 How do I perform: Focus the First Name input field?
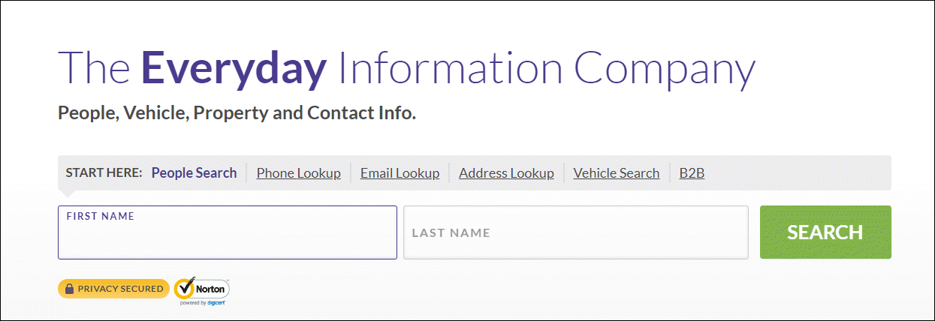tap(228, 232)
